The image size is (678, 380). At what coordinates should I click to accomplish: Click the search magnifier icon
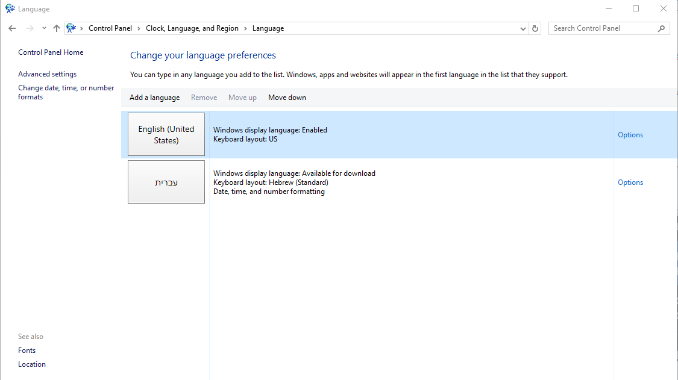pos(661,28)
